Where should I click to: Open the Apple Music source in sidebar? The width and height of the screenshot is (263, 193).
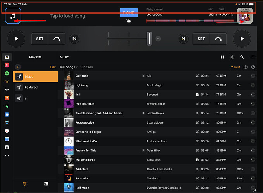coord(7,65)
